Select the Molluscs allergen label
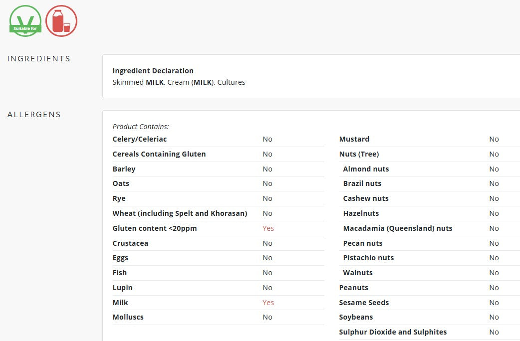520x341 pixels. click(x=128, y=317)
